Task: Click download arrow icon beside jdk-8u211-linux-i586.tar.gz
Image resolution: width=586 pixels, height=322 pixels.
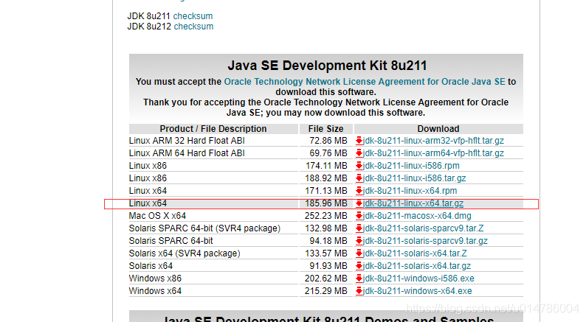Action: [359, 178]
